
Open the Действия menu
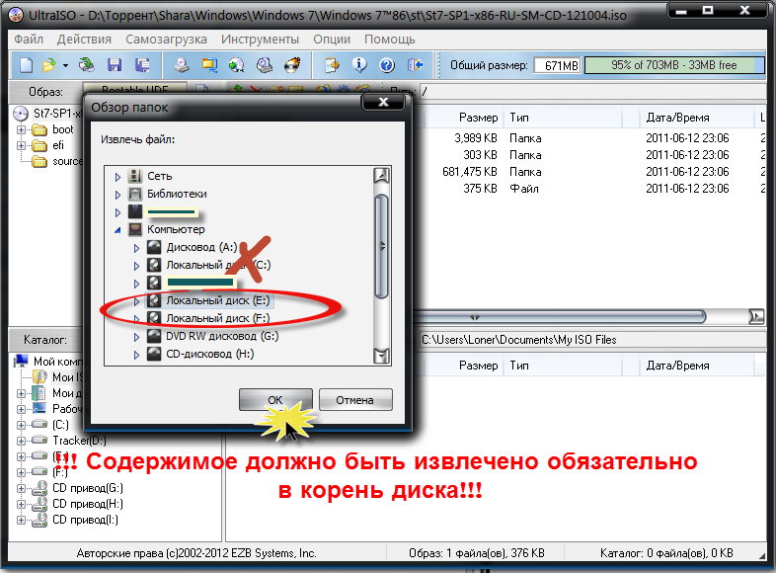click(84, 40)
